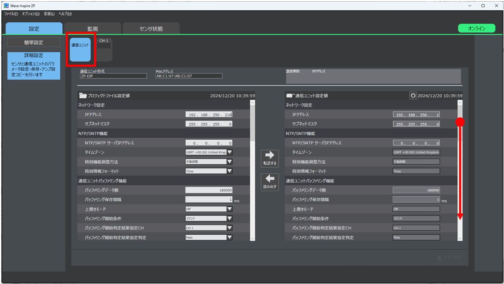
Task: Click the project file panel scroll-up arrow
Action: (252, 102)
